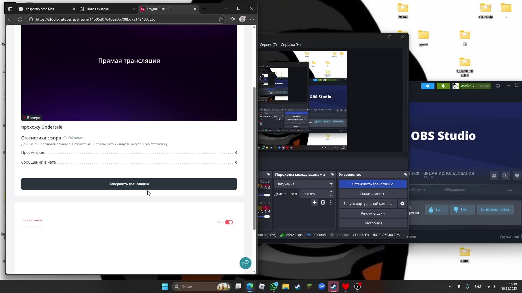Image resolution: width=522 pixels, height=293 pixels.
Task: Undock the Управление panel icon
Action: click(x=405, y=174)
